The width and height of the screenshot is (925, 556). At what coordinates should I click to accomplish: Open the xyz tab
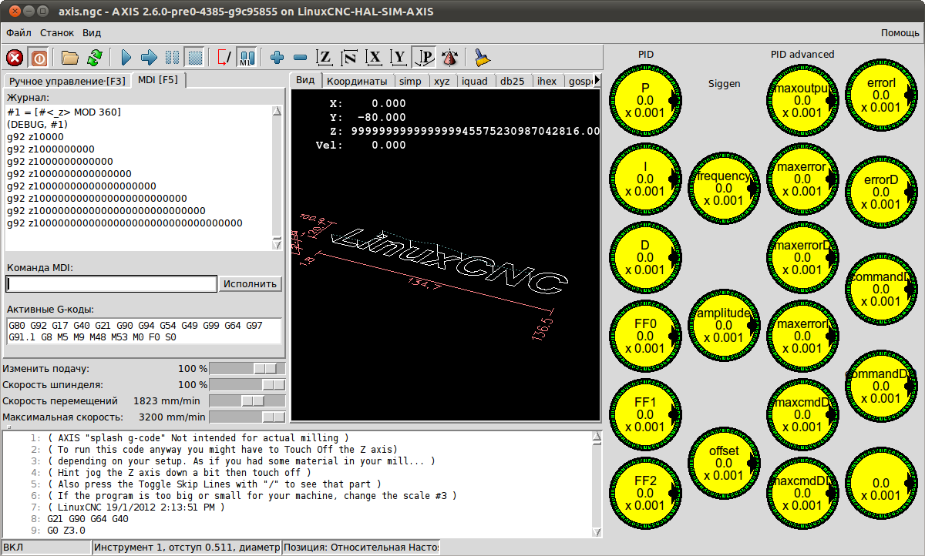[442, 81]
